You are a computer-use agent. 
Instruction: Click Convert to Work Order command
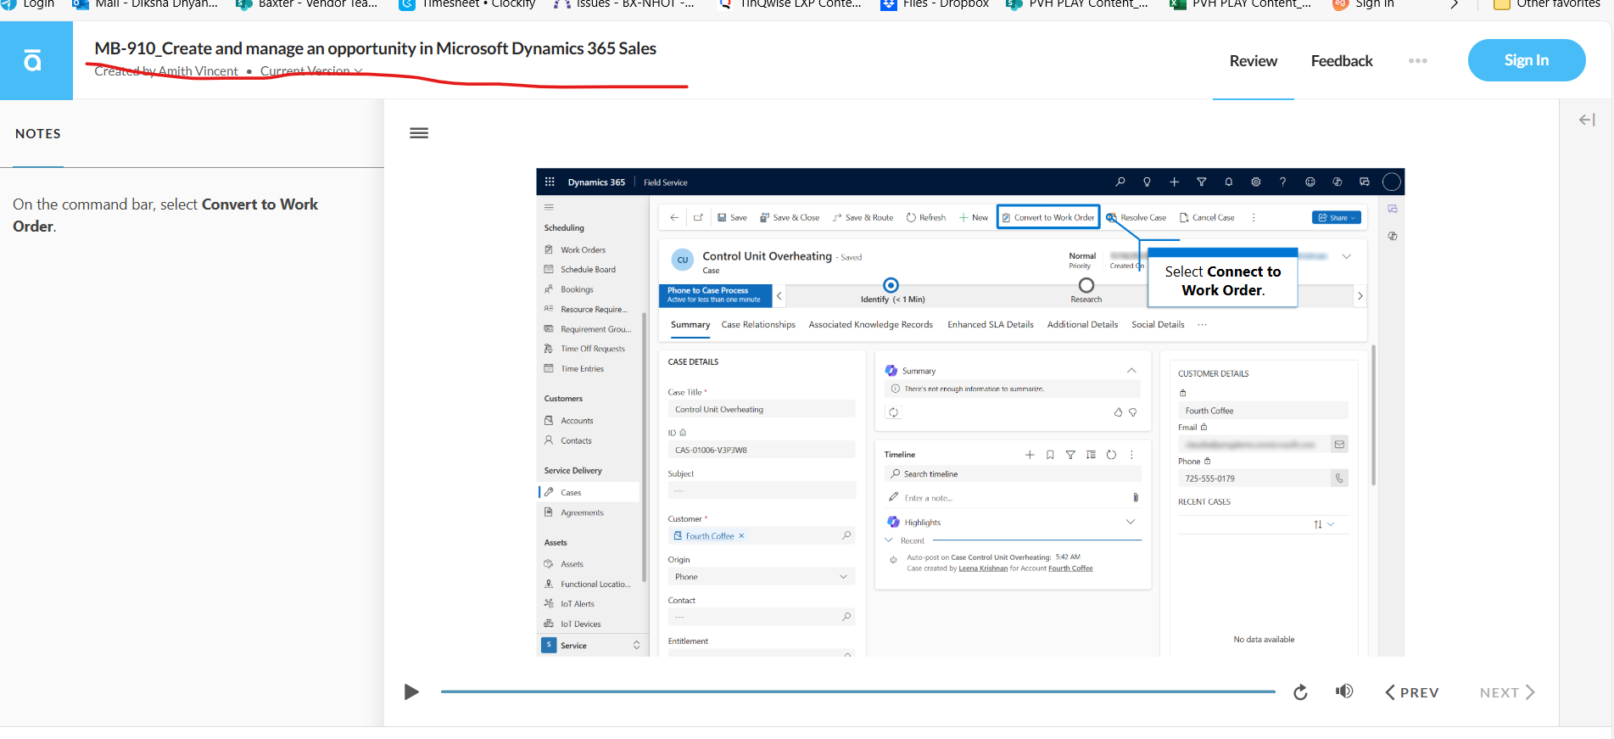coord(1048,217)
